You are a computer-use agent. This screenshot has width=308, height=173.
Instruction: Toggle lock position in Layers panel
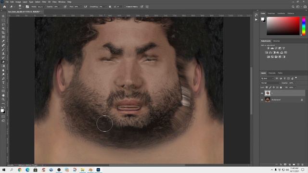point(274,87)
